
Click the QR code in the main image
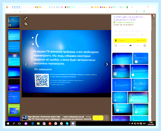[42, 80]
